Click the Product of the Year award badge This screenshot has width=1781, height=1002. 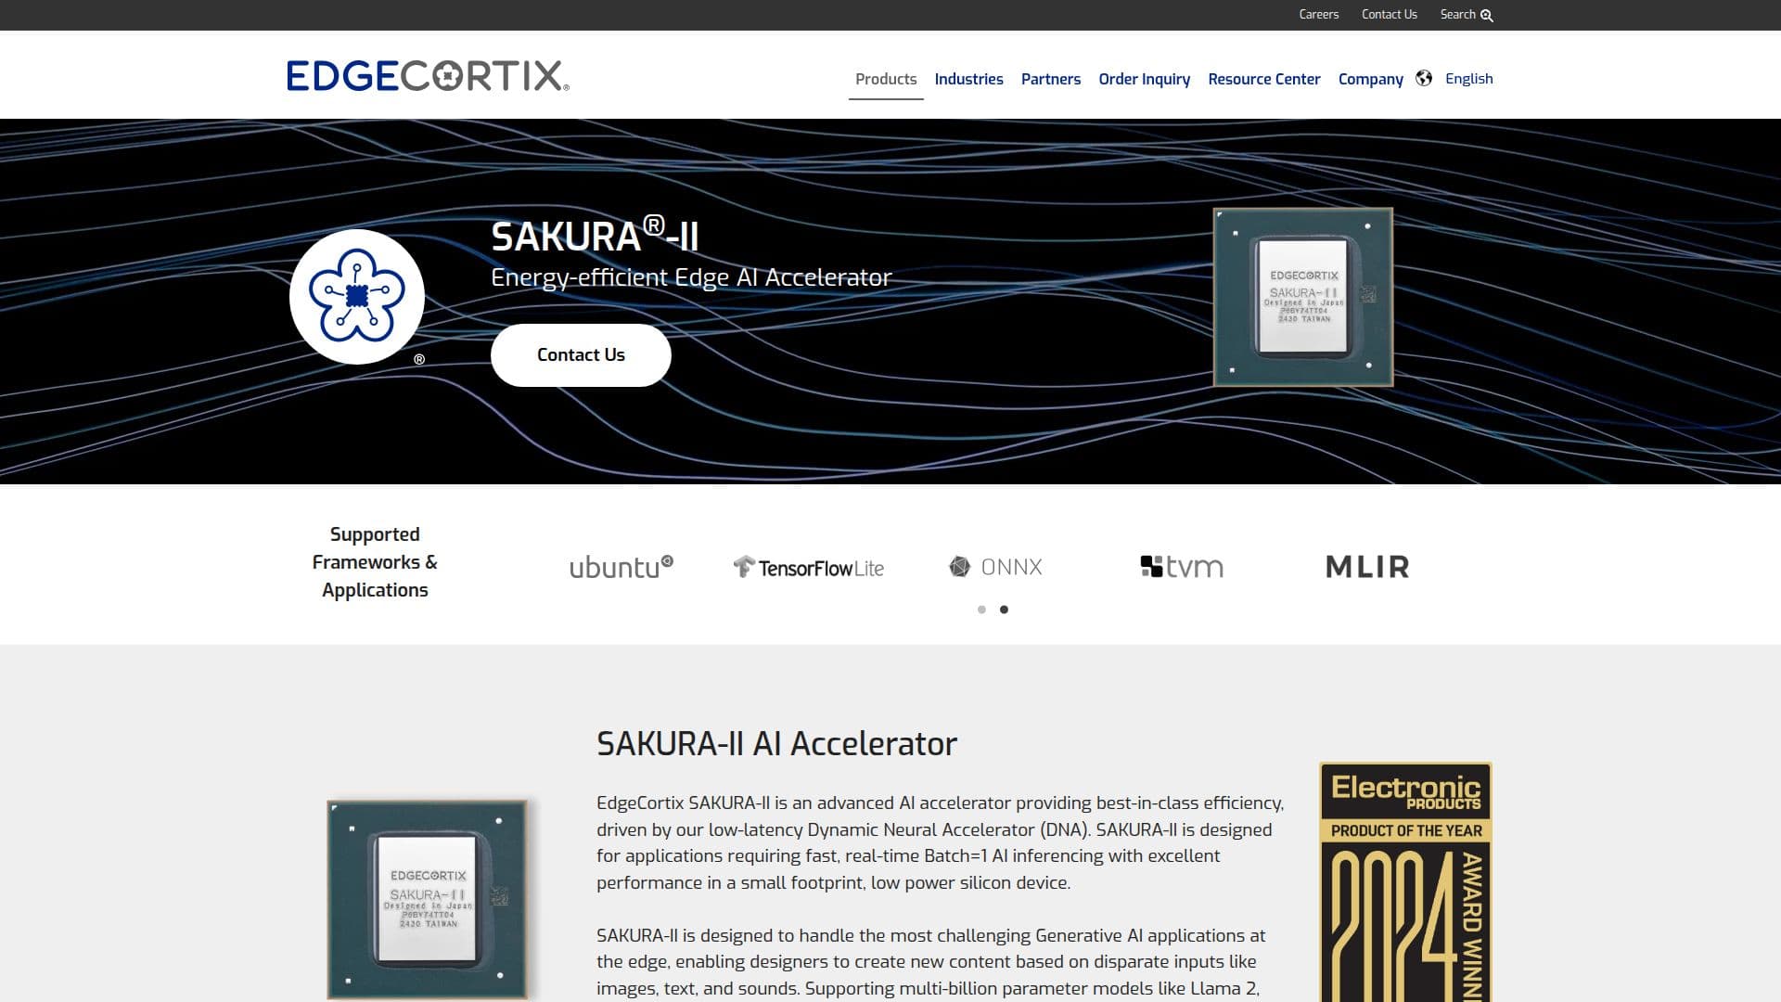click(1405, 881)
